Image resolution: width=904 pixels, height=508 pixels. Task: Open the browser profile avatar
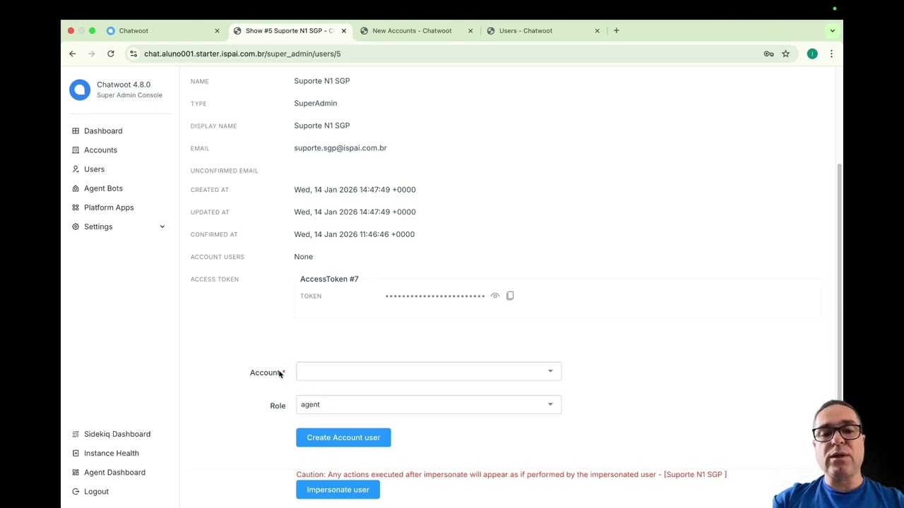pos(812,54)
